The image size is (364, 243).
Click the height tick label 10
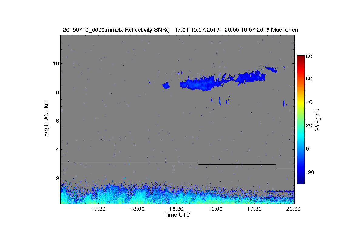pos(55,63)
